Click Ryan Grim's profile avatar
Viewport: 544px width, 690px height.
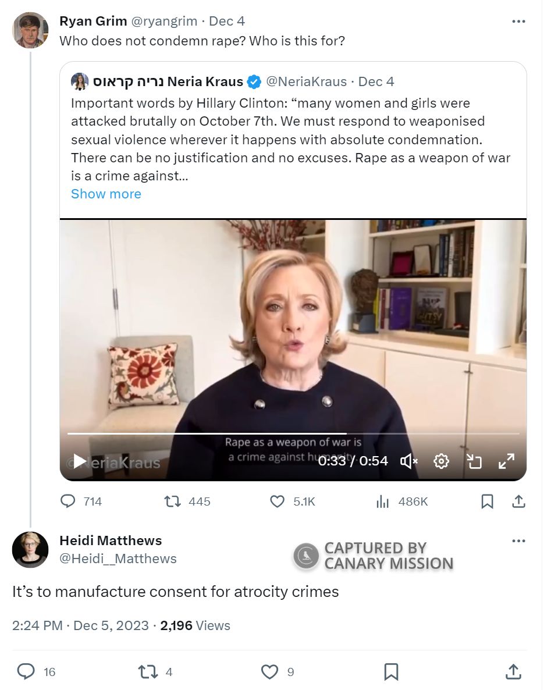(30, 30)
